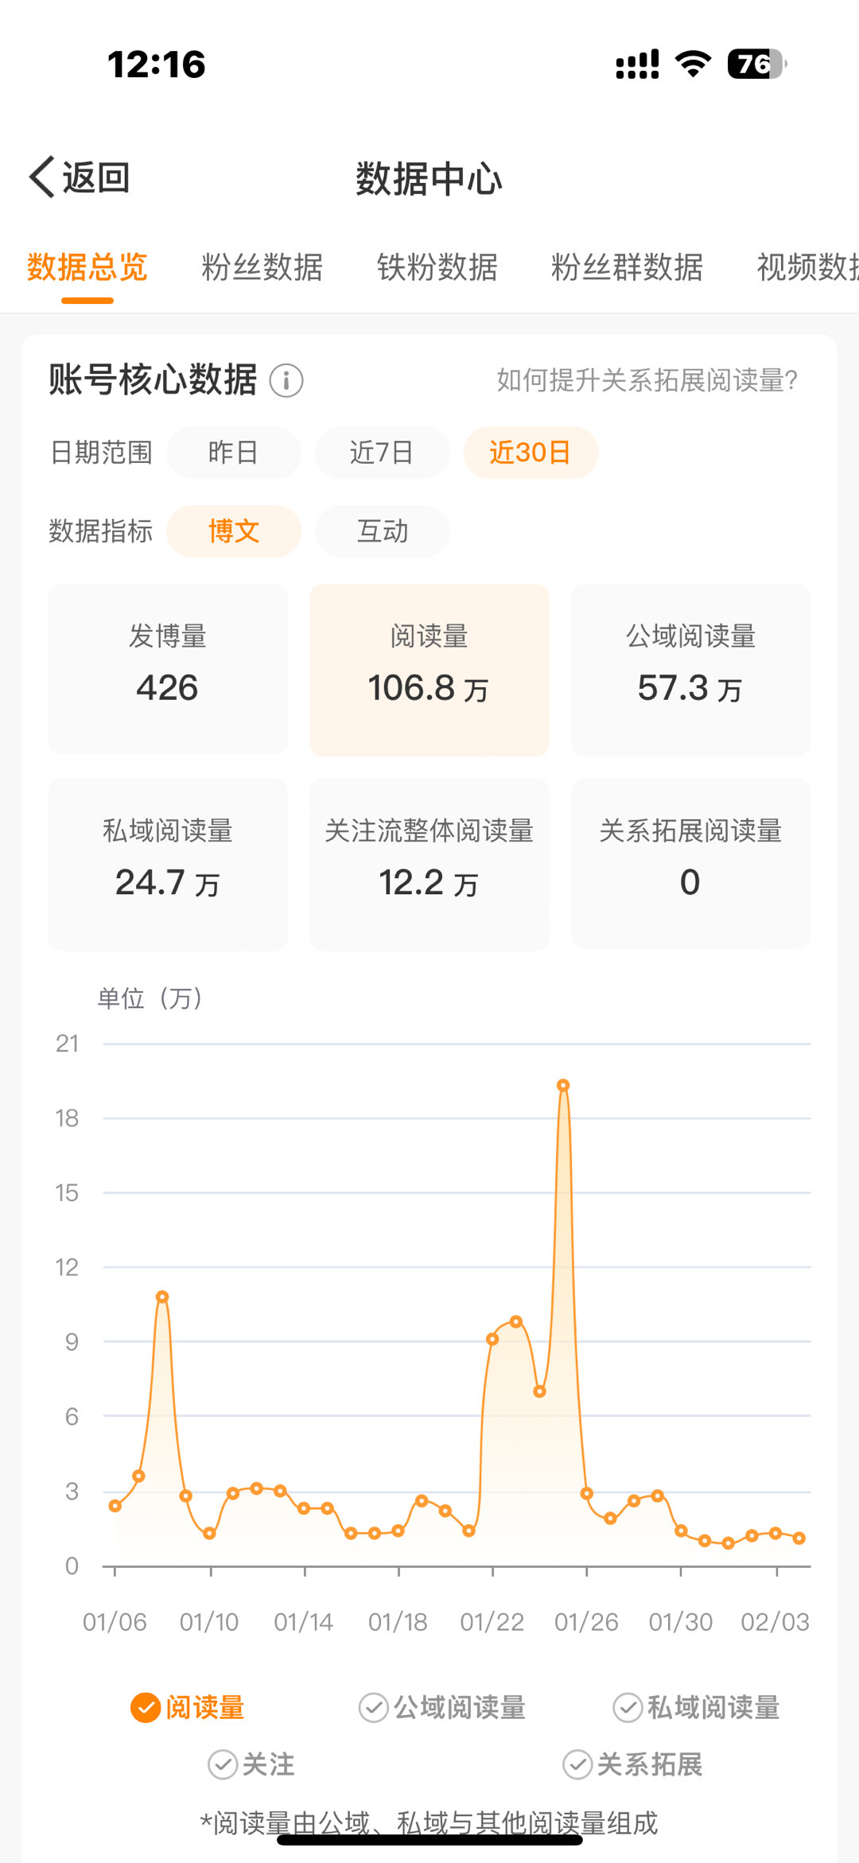Image resolution: width=859 pixels, height=1863 pixels.
Task: Tap the first data point at 01/06
Action: [115, 1506]
